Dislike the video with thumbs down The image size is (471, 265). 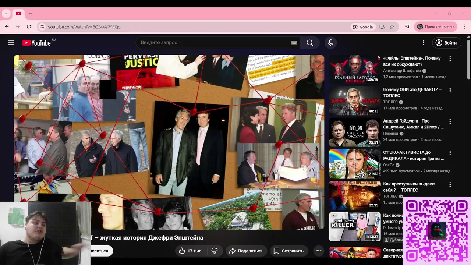coord(215,251)
